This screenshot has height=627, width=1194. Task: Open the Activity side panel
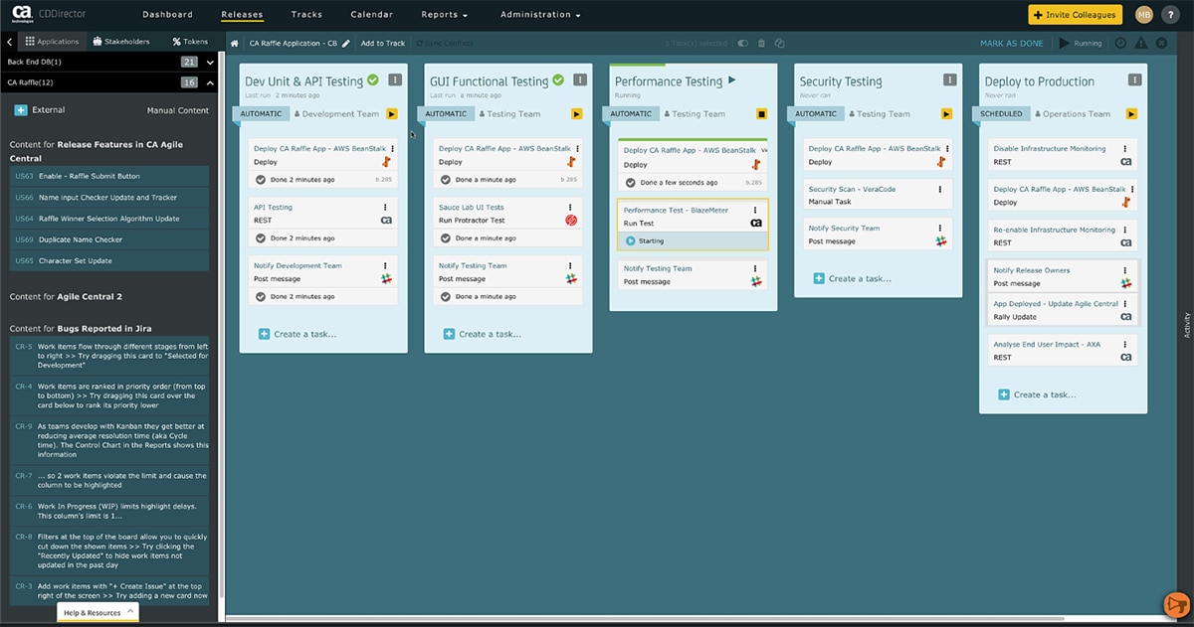pos(1187,326)
